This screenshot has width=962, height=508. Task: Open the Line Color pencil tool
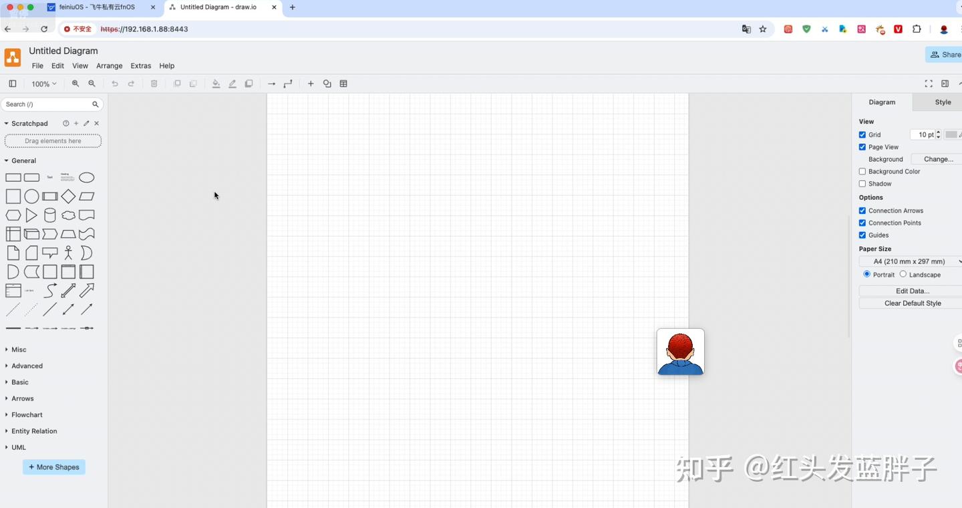point(232,84)
